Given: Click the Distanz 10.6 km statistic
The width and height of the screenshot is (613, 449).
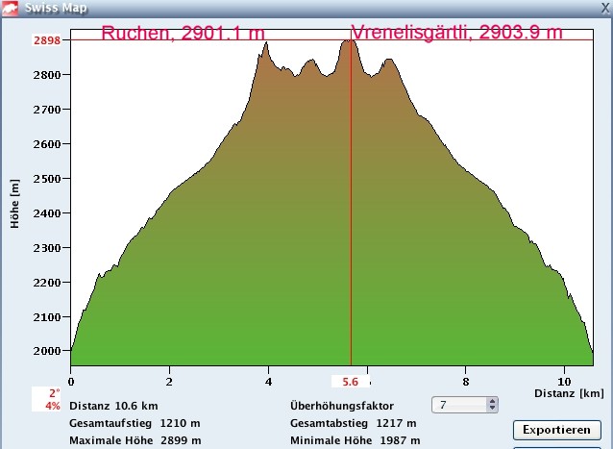Looking at the screenshot, I should pos(107,406).
